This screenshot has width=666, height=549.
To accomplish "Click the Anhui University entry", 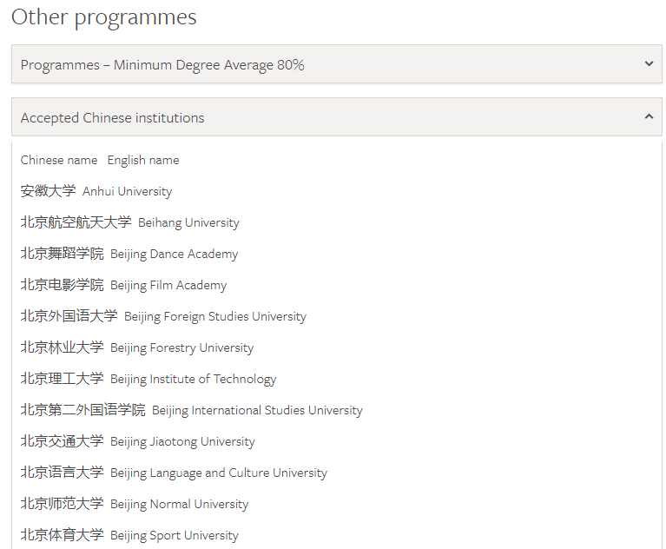I will 127,191.
